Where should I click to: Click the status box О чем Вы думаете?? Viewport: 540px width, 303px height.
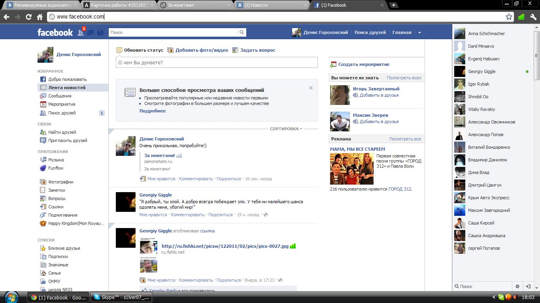217,62
